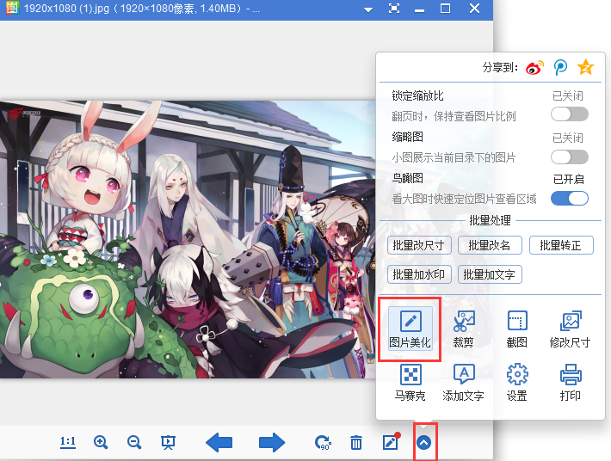
Task: Collapse the more-tools panel with up chevron
Action: [424, 442]
